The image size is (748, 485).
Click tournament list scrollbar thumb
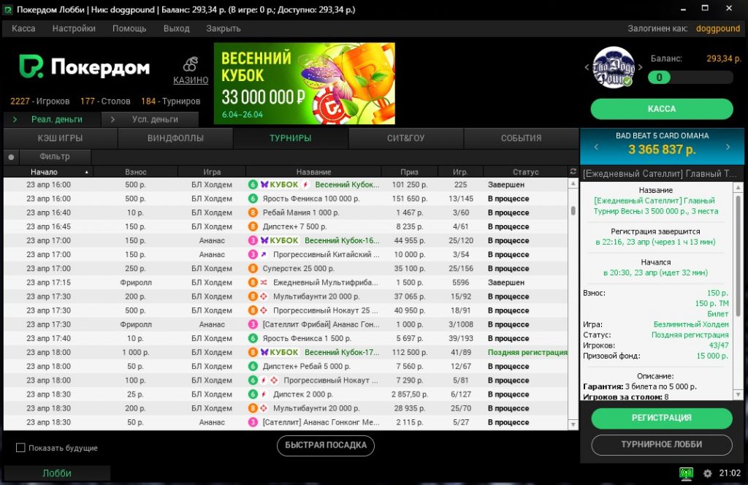click(573, 210)
